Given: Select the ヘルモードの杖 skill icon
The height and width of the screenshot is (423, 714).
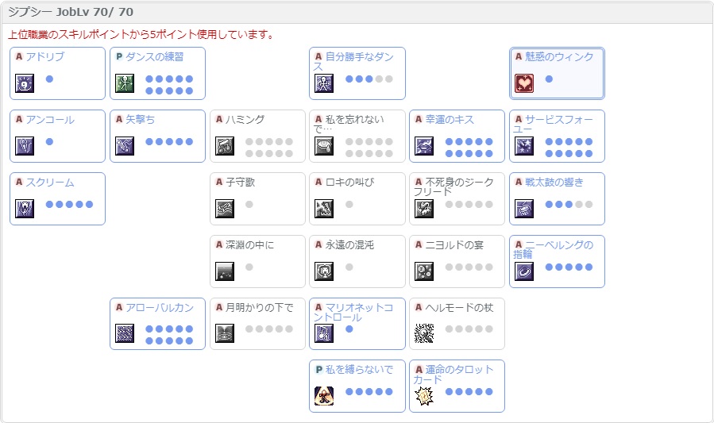Looking at the screenshot, I should click(x=424, y=333).
